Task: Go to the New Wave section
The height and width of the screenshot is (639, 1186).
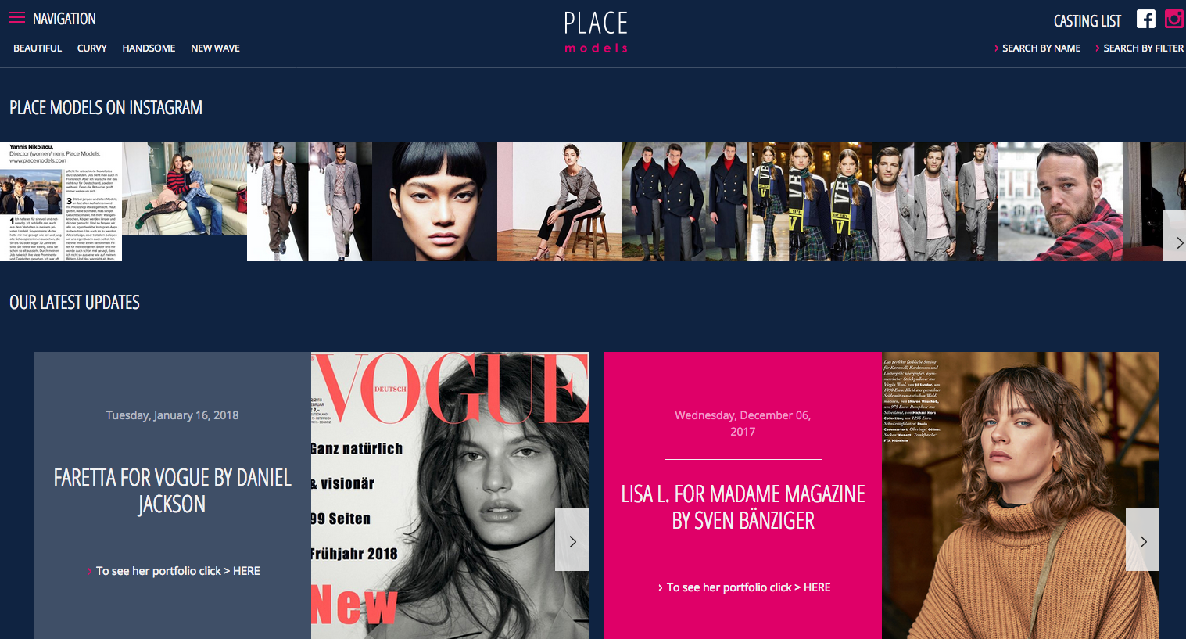Action: [x=215, y=48]
